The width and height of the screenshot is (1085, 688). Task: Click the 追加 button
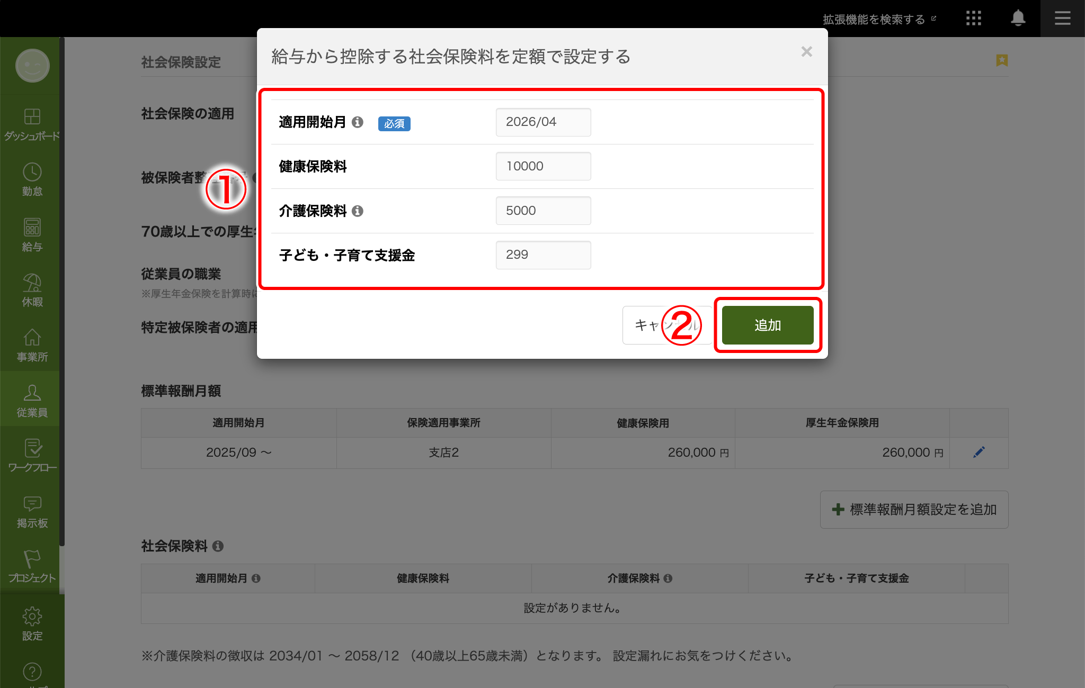tap(767, 325)
